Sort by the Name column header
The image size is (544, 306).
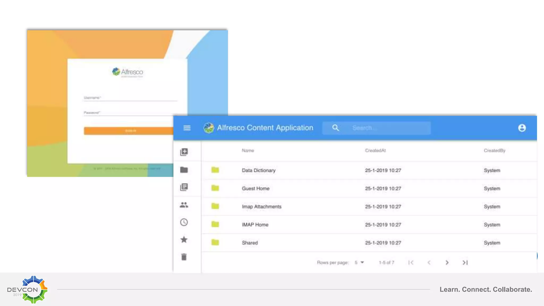coord(248,151)
